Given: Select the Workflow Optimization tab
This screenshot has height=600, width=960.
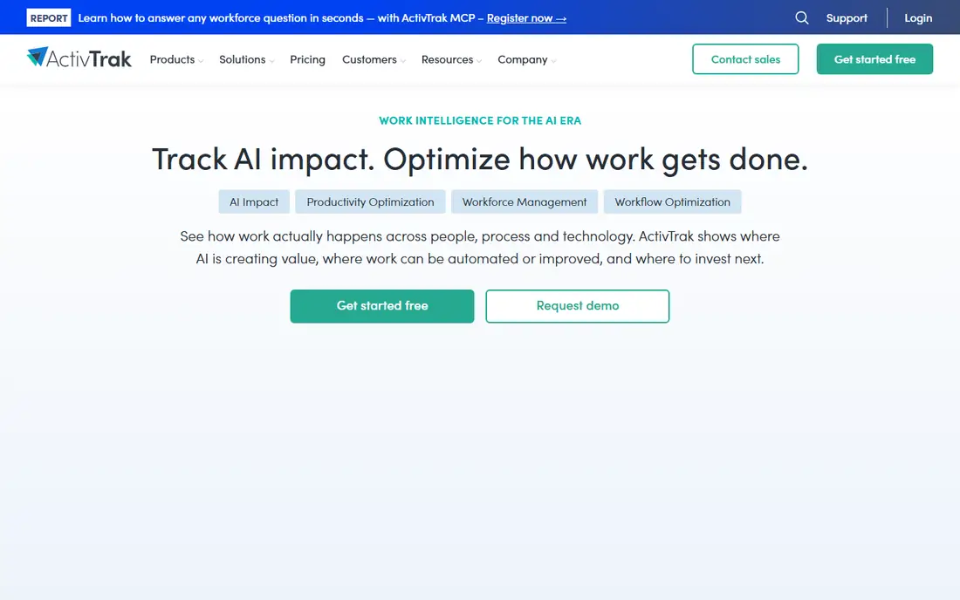Looking at the screenshot, I should [x=672, y=201].
